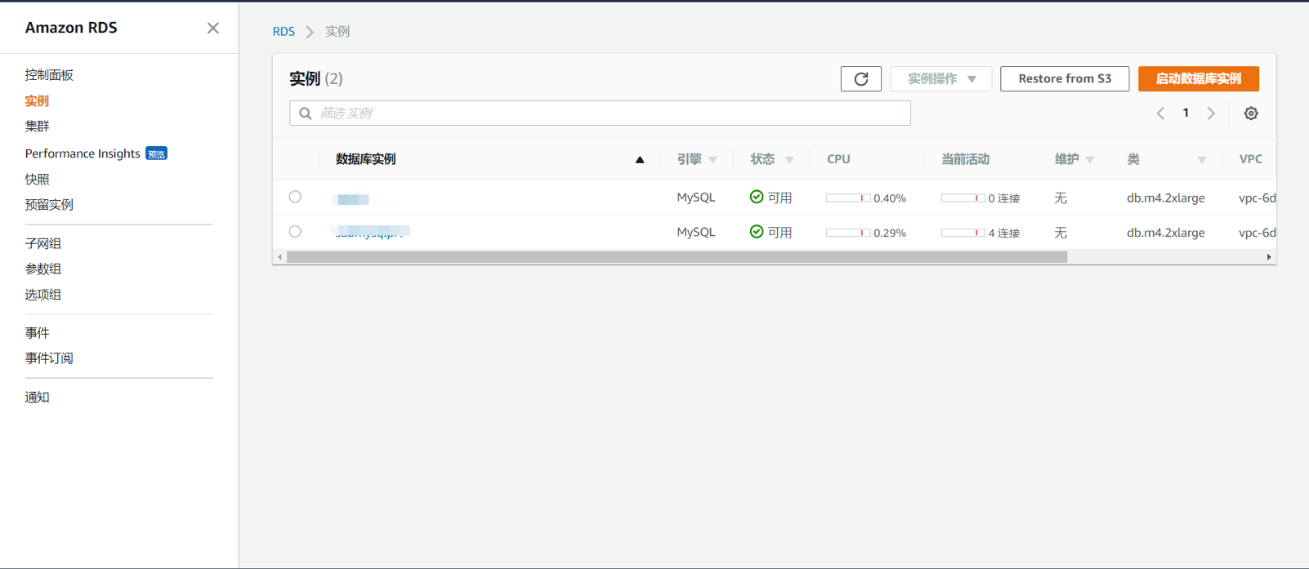Open table settings gear icon
This screenshot has width=1309, height=569.
coord(1250,113)
